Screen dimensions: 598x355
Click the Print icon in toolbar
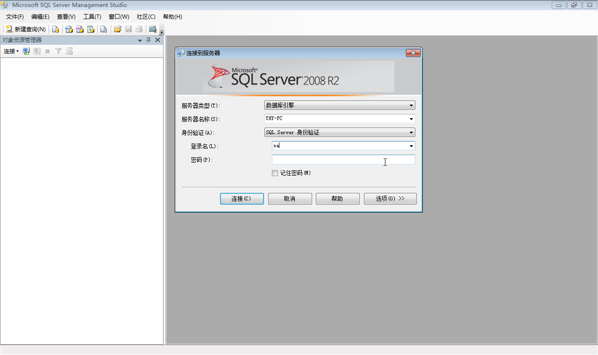tap(139, 29)
